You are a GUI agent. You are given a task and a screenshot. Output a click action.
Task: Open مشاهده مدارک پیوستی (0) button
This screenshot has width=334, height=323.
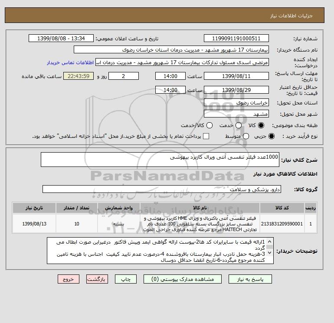click(183, 279)
